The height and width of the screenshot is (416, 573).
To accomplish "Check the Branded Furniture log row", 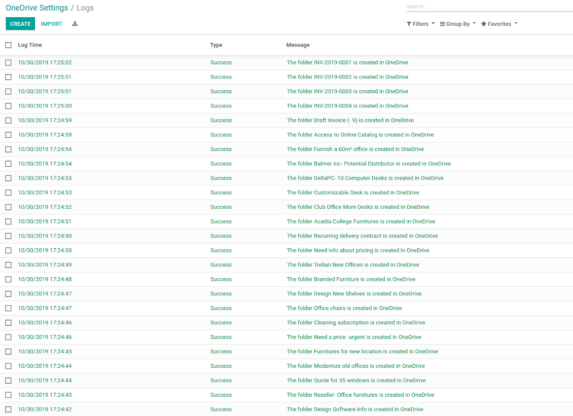I will point(9,279).
